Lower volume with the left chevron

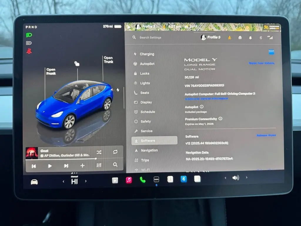225,178
